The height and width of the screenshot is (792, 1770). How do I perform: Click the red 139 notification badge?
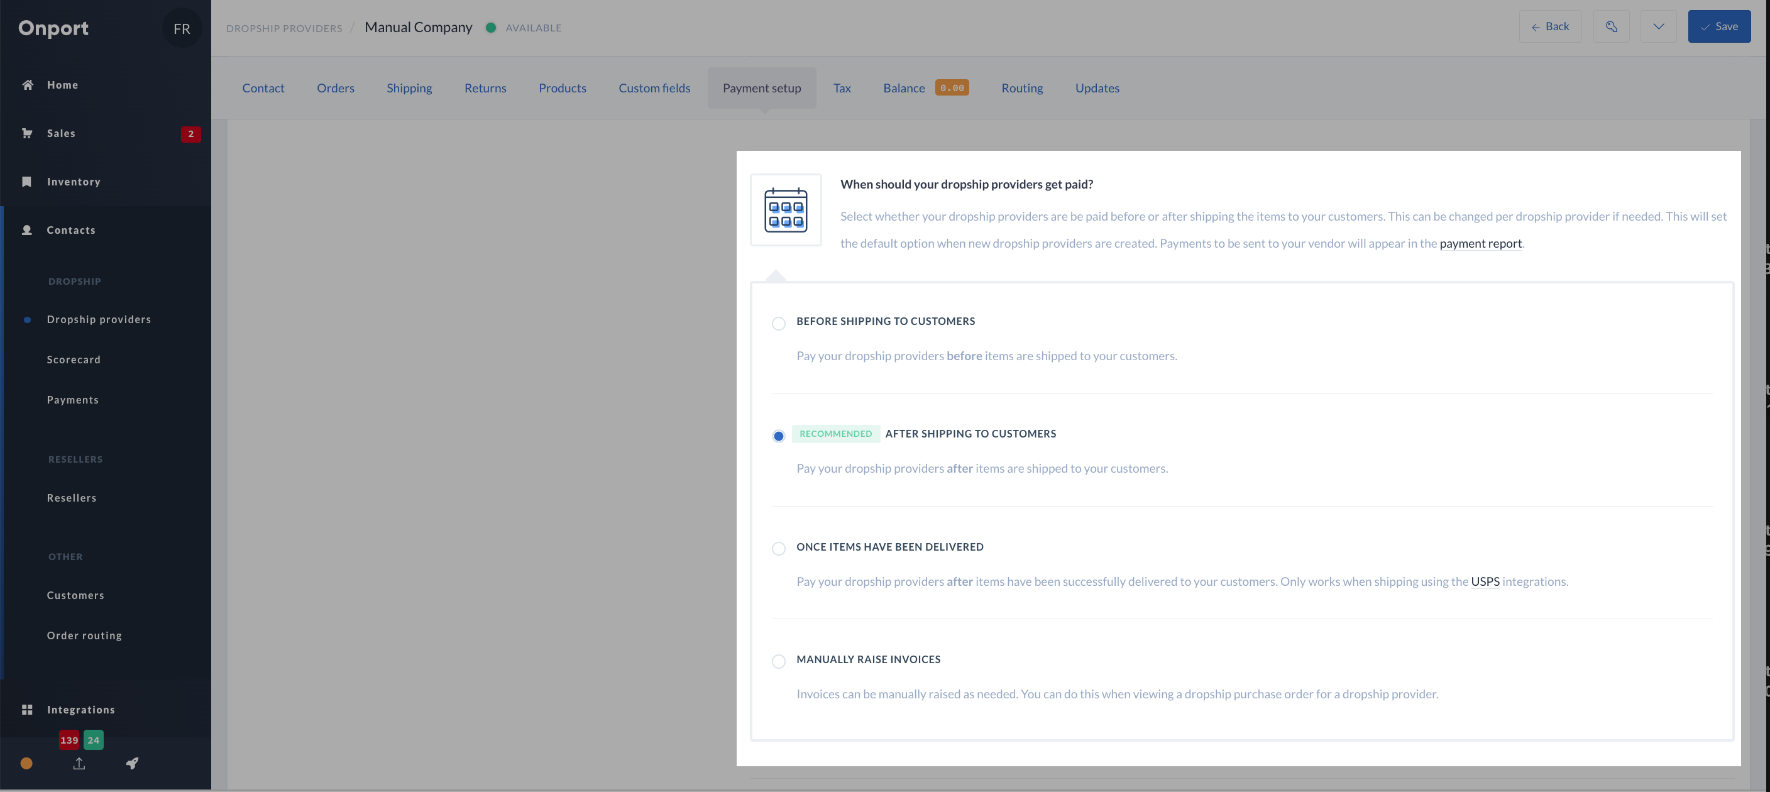(x=69, y=740)
